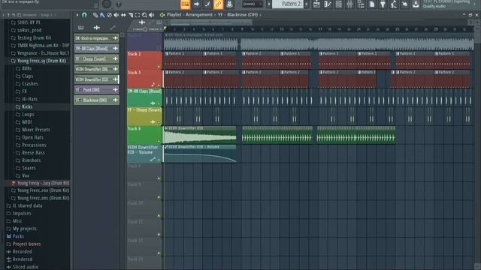This screenshot has width=481, height=270.
Task: Select the Delete tool in playlist toolbar
Action: point(109,15)
